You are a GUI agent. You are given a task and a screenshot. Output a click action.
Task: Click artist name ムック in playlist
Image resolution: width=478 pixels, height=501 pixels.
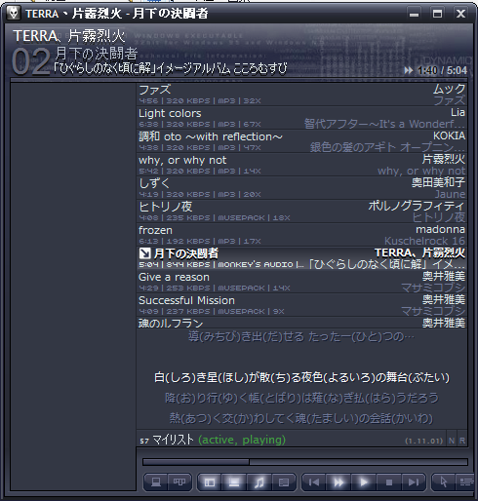(449, 89)
